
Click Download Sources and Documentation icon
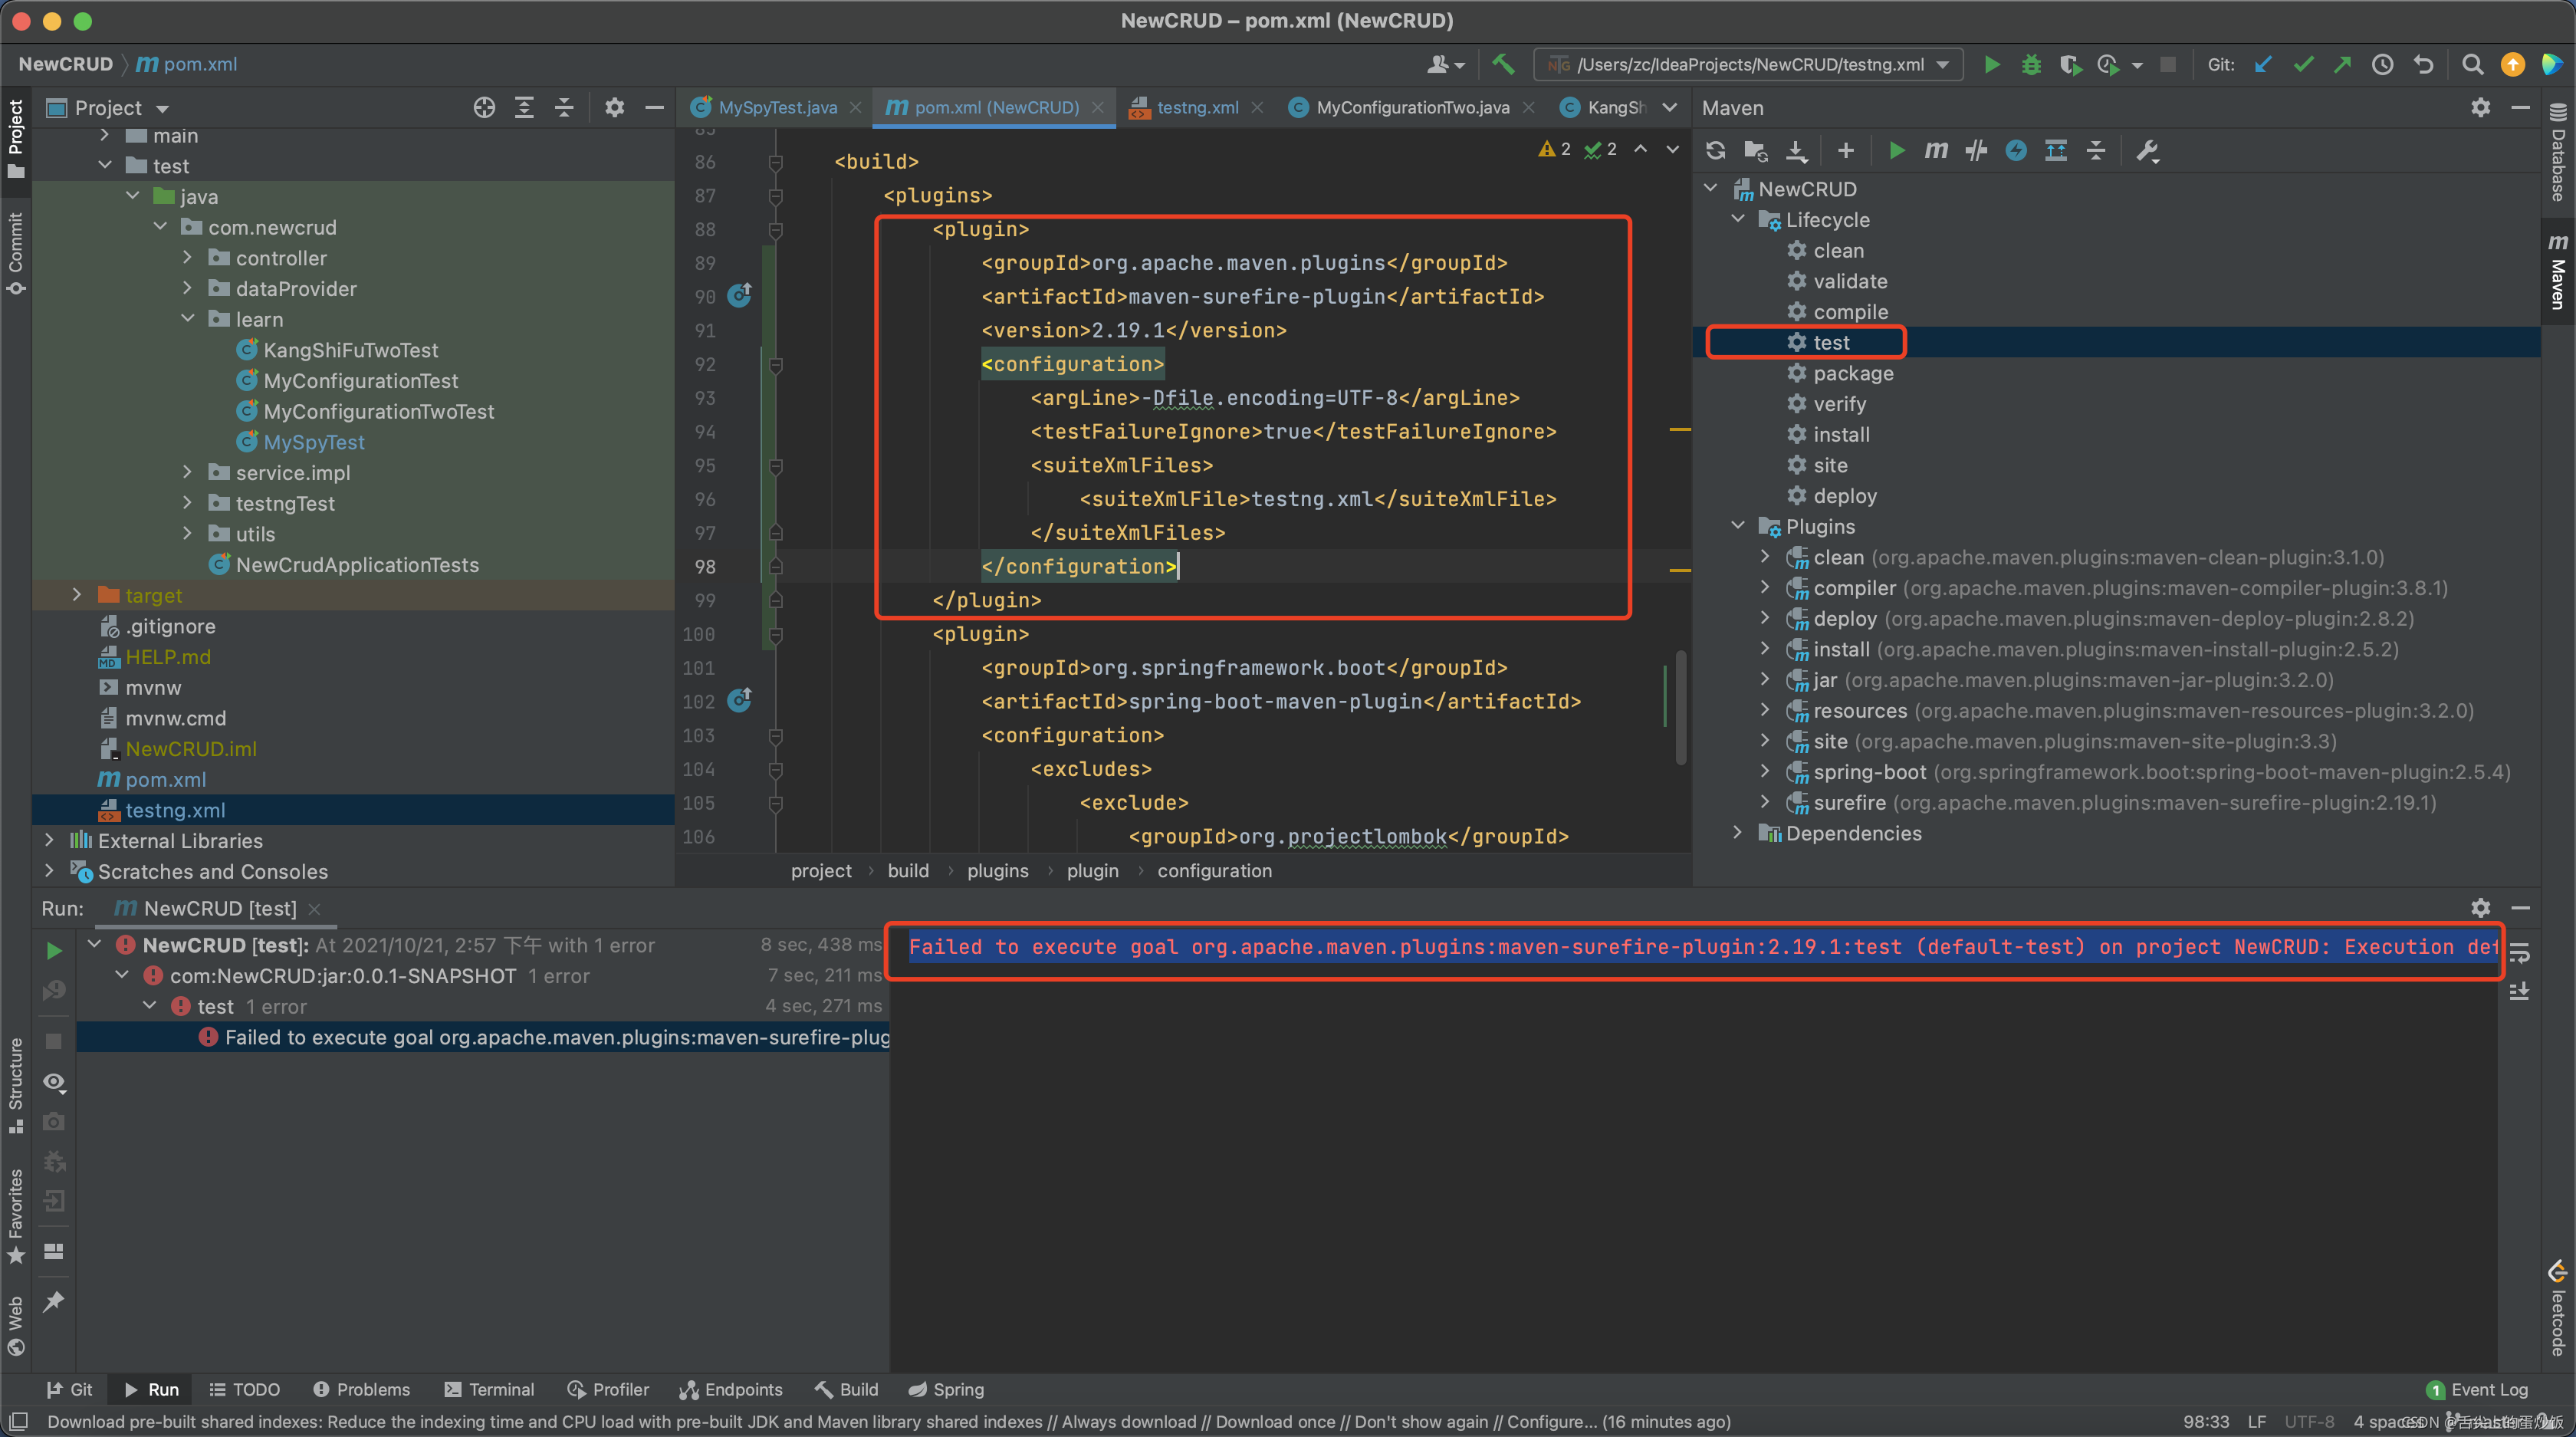pyautogui.click(x=1796, y=150)
